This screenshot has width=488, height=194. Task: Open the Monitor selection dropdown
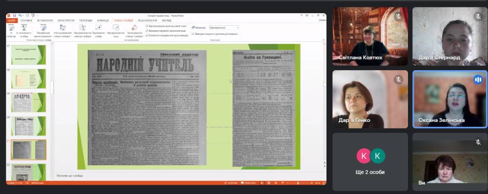224,28
